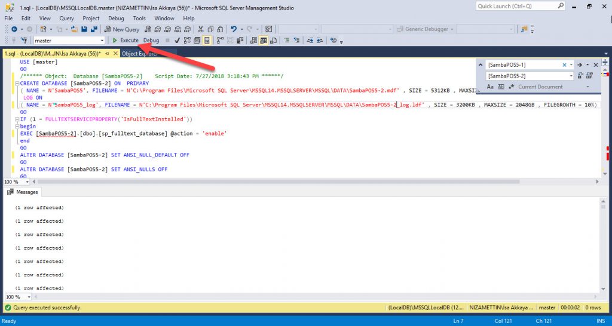Screen dimensions: 612x326
Task: Toggle IntelliSense Enabled button
Action: pos(206,40)
